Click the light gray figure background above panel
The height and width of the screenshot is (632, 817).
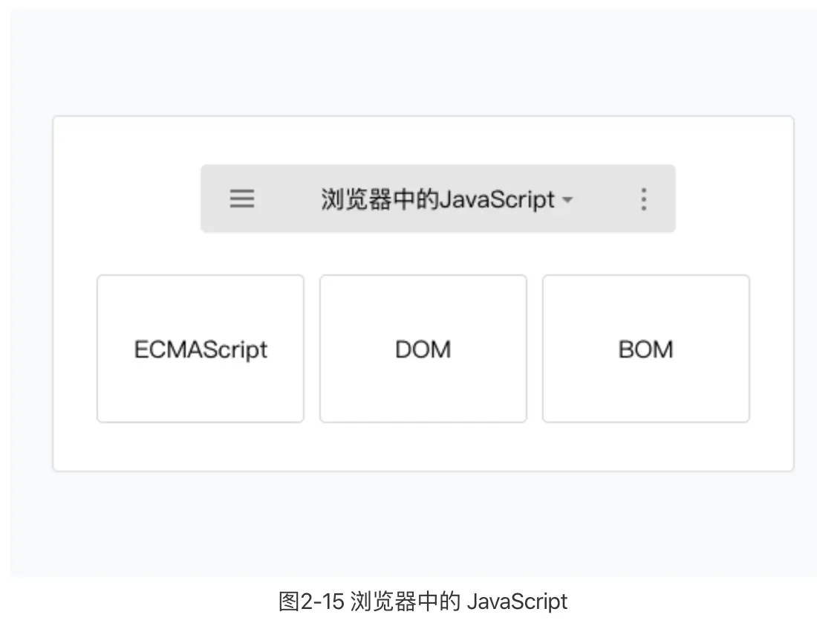pos(411,62)
